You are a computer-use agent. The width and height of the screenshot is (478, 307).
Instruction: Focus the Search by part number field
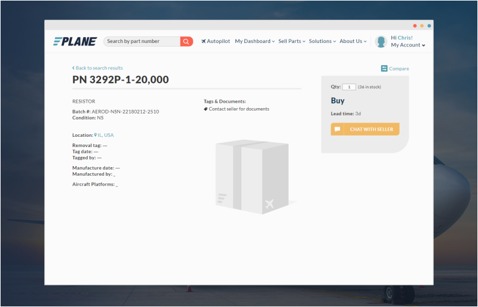pos(142,41)
